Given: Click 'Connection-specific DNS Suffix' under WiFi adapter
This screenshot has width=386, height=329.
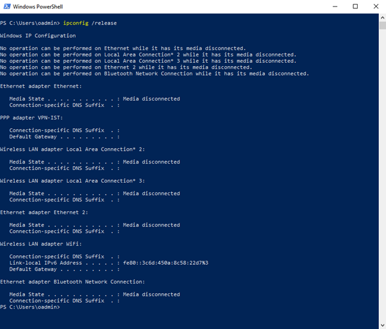Looking at the screenshot, I should click(x=57, y=257).
